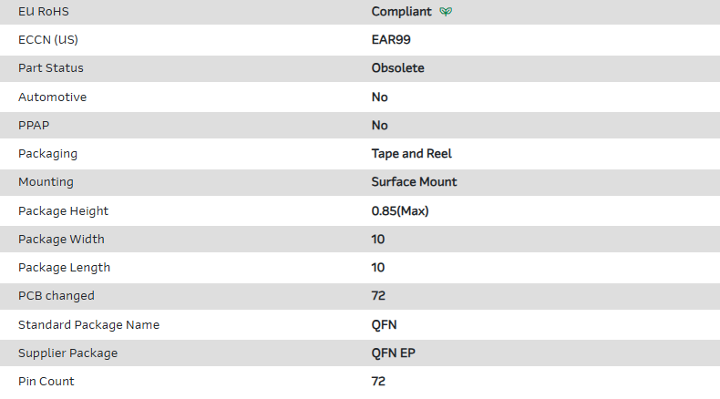Click the 'Compliant' value text
The height and width of the screenshot is (399, 720).
(x=402, y=12)
